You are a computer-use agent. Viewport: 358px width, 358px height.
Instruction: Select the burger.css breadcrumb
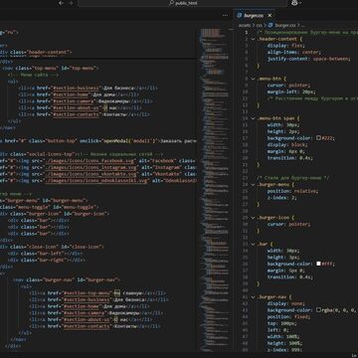point(285,25)
